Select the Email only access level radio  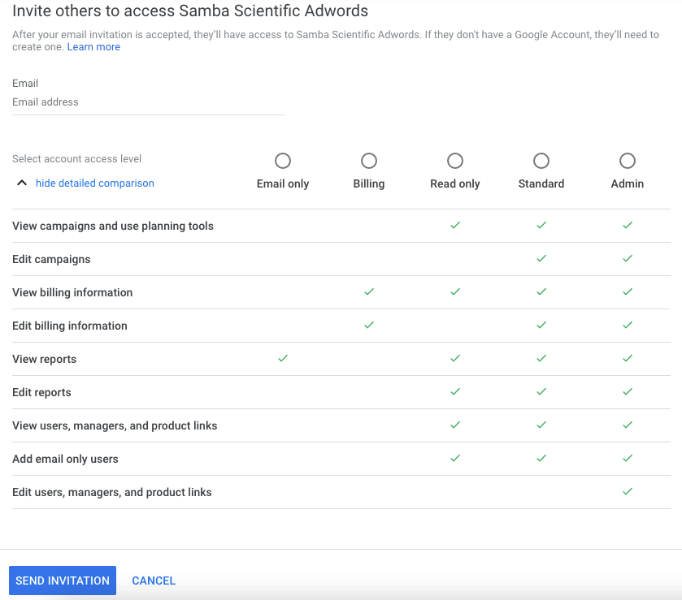click(283, 161)
